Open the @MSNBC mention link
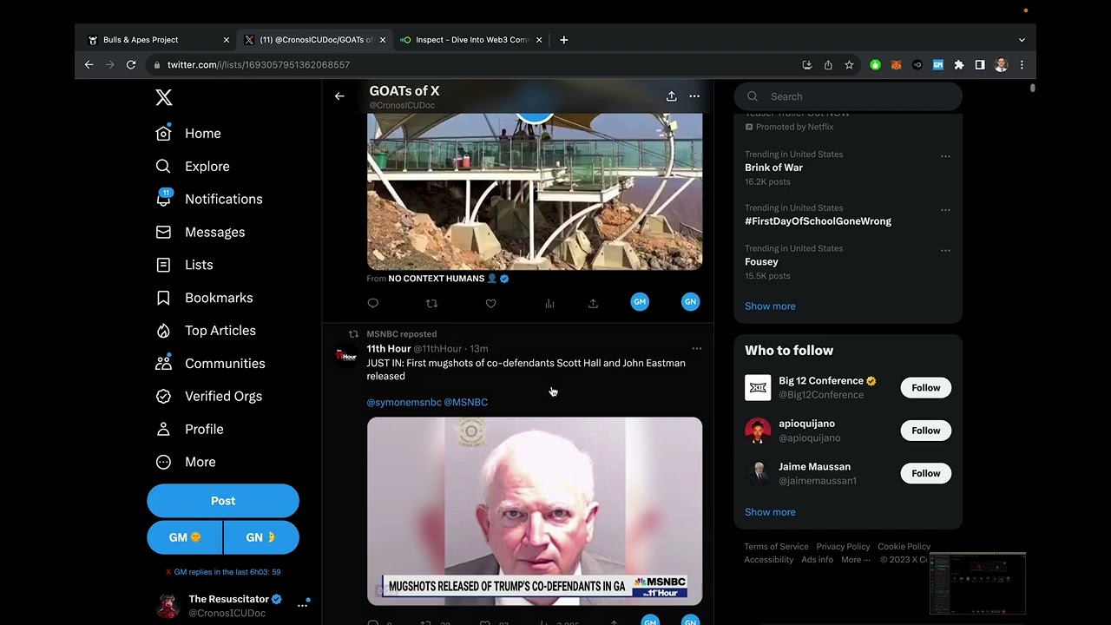1111x625 pixels. [x=466, y=402]
